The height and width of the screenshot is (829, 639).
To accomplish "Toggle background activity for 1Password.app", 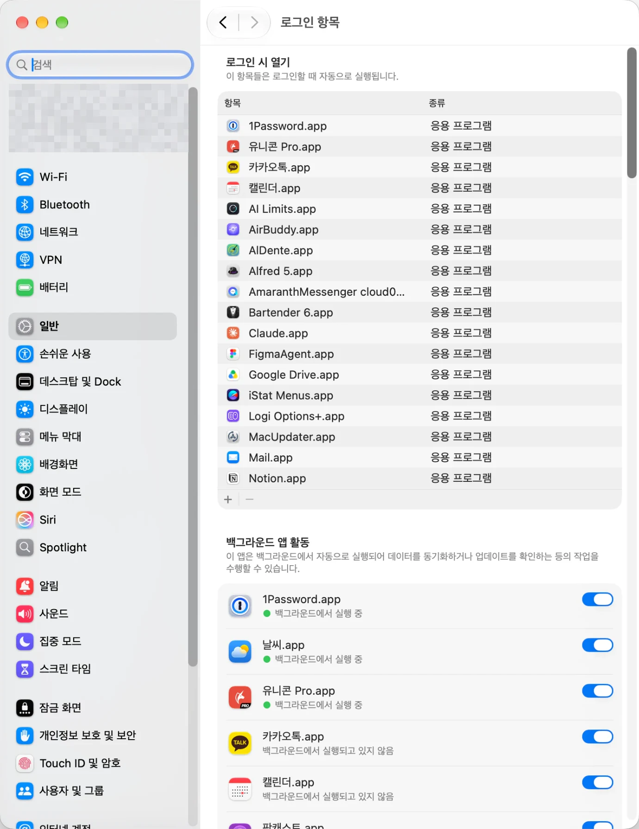I will [x=597, y=599].
